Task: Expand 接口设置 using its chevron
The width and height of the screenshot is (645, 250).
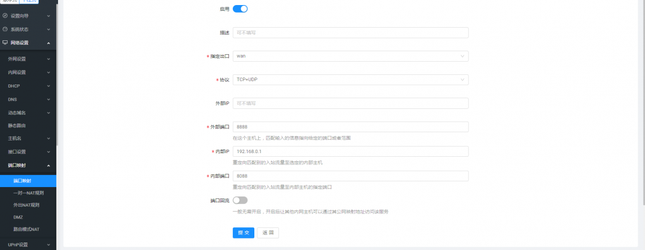Action: pyautogui.click(x=49, y=152)
